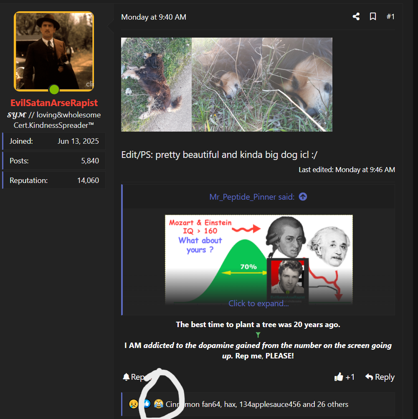418x419 pixels.
Task: Toggle the +1 like on this post
Action: pyautogui.click(x=344, y=377)
